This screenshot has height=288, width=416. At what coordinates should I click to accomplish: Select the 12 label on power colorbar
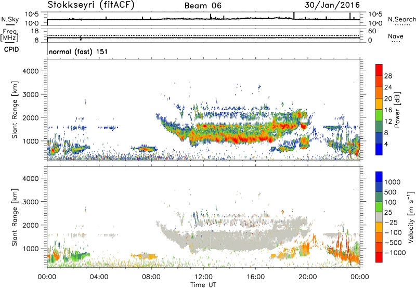tap(388, 122)
